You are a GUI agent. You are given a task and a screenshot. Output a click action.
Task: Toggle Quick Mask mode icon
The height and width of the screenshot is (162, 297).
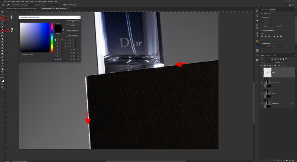coord(2,84)
